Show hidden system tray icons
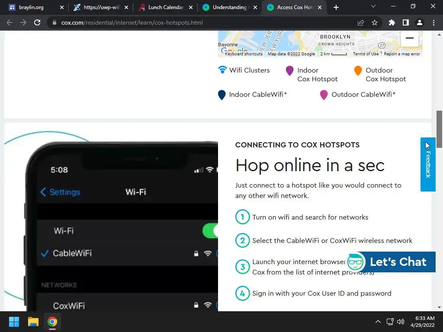 coord(378,322)
